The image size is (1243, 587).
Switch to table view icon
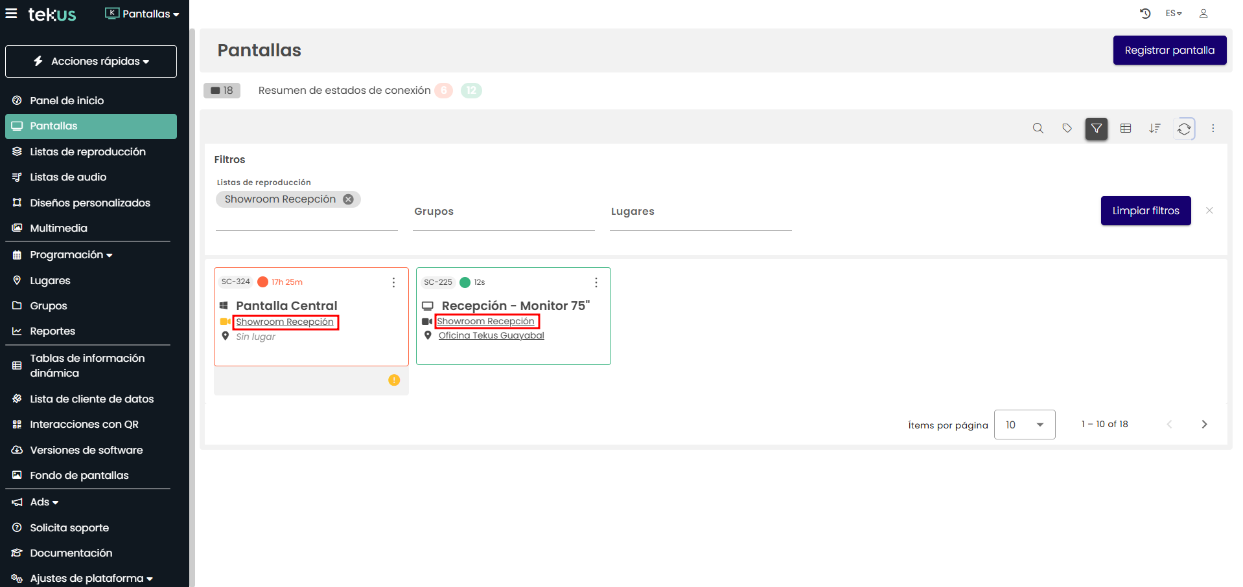pos(1126,128)
